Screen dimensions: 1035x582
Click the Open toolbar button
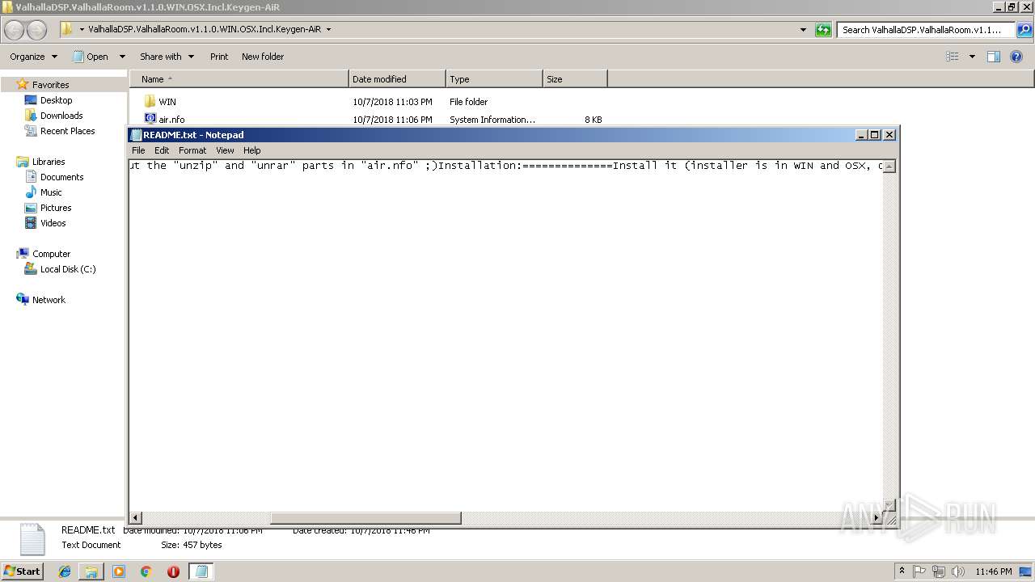pyautogui.click(x=91, y=57)
